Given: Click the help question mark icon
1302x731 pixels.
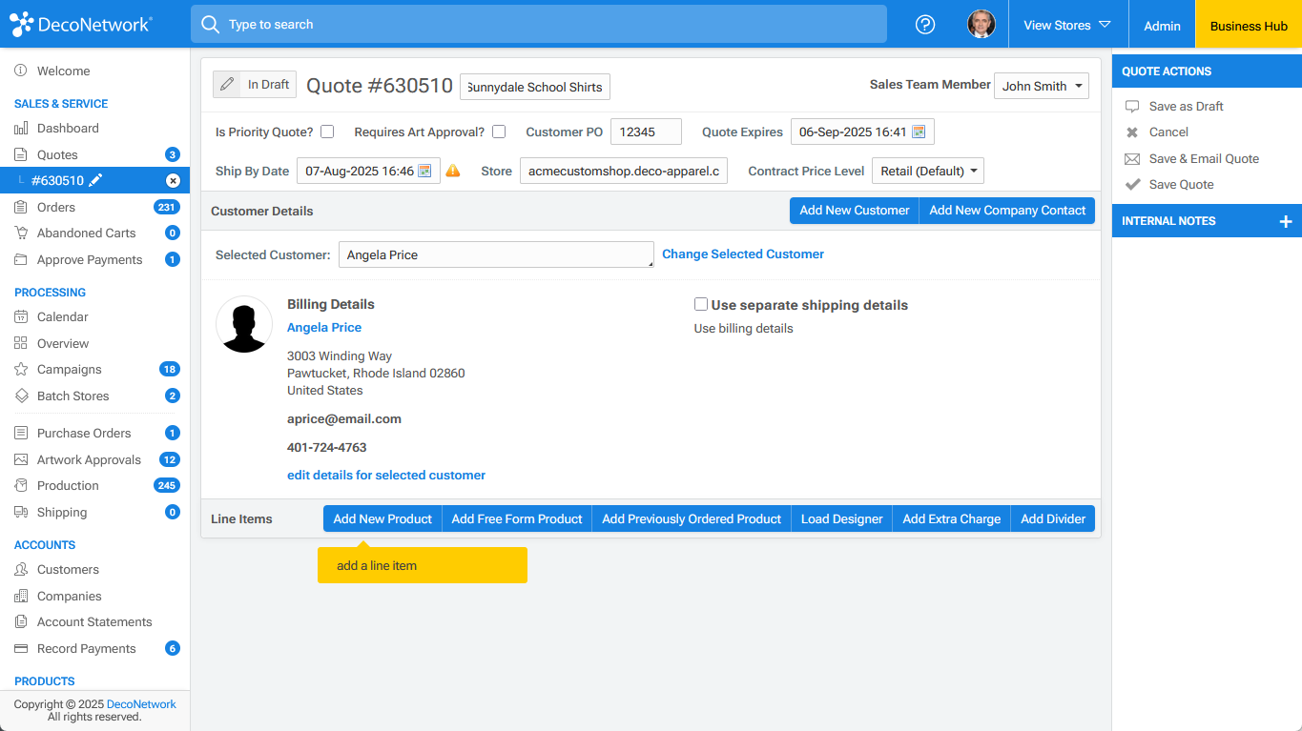Looking at the screenshot, I should point(924,25).
